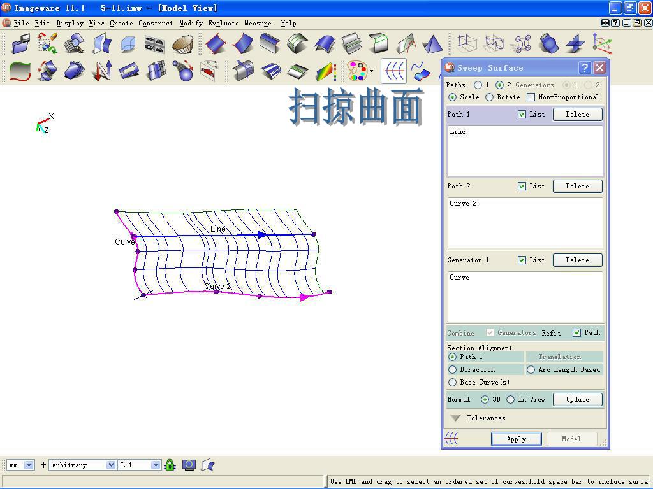Image resolution: width=653 pixels, height=489 pixels.
Task: Select the coordinate axes icon
Action: 602,44
